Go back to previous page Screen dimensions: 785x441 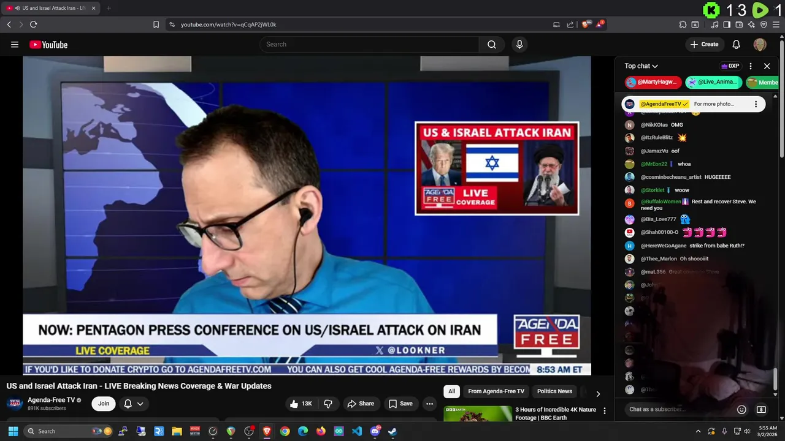(9, 24)
